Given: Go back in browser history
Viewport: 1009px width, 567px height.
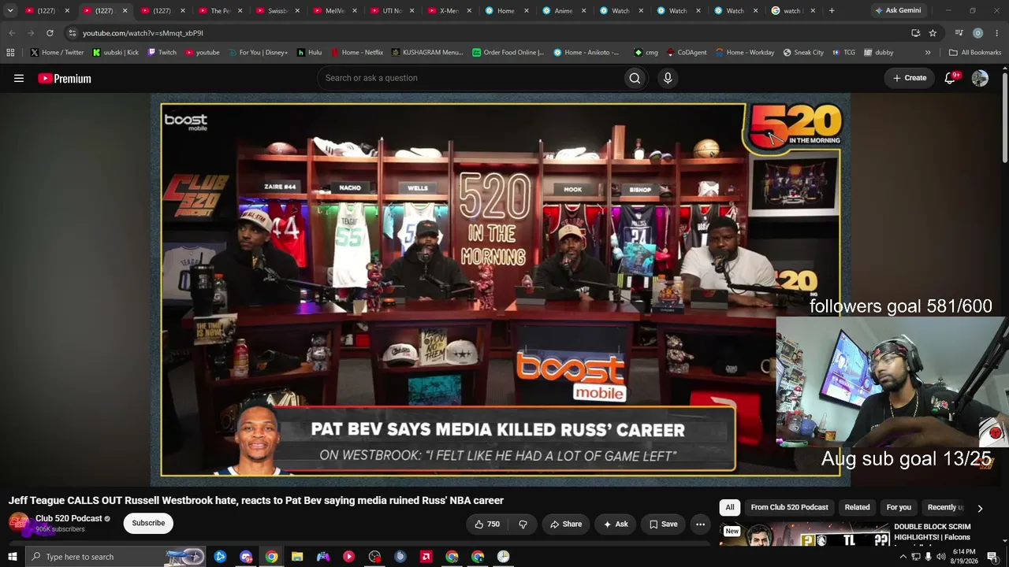Looking at the screenshot, I should click(12, 33).
